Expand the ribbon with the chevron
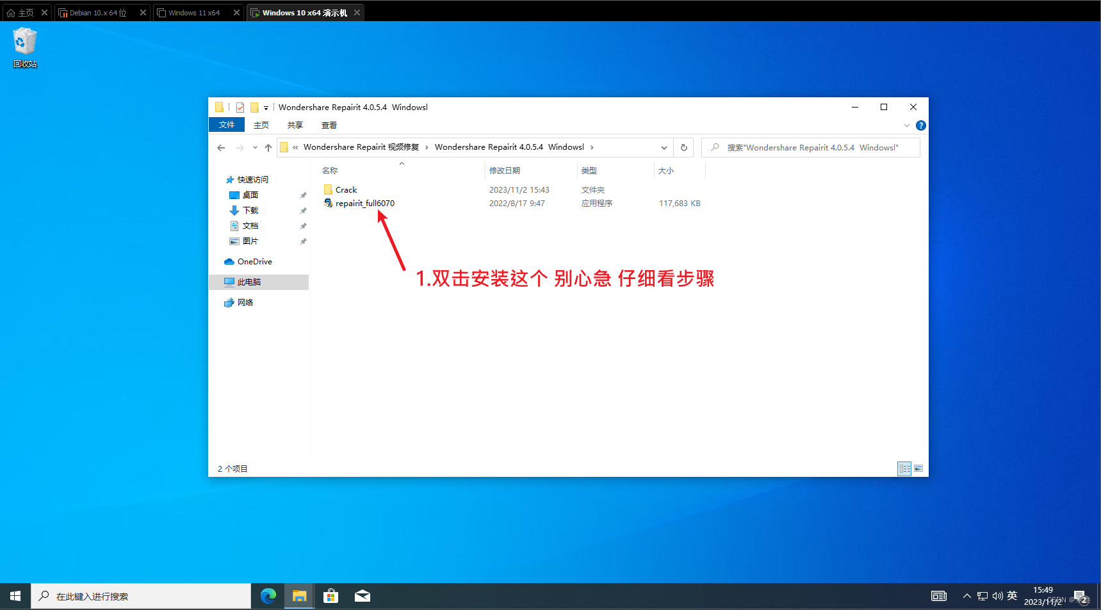1101x610 pixels. click(x=906, y=125)
